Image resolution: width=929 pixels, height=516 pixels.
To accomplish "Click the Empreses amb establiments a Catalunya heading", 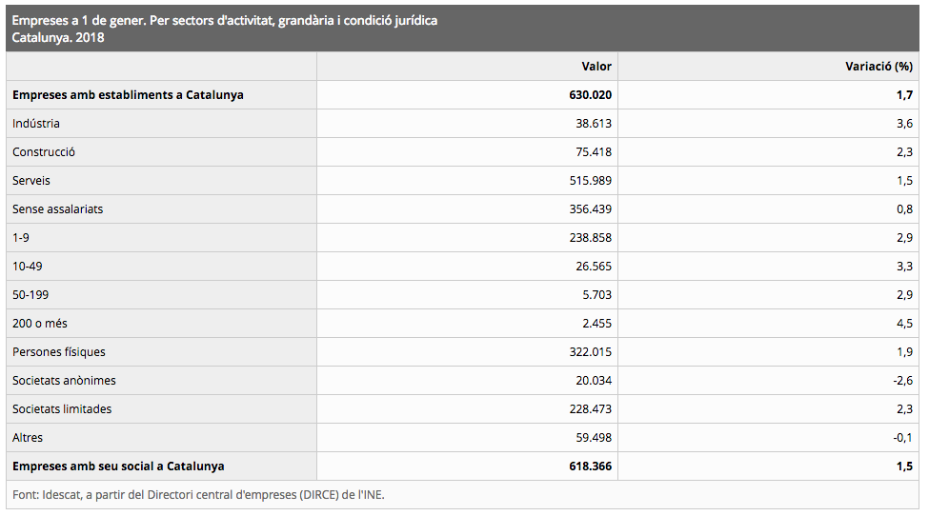I will 128,94.
